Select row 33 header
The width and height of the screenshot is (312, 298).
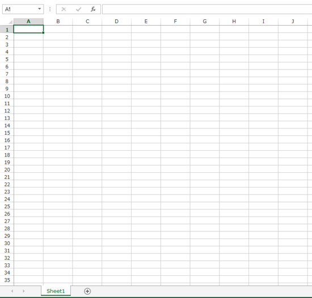7,265
